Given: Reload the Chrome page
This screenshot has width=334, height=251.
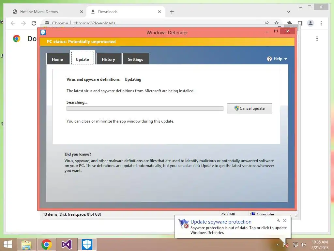Looking at the screenshot, I should (x=34, y=23).
